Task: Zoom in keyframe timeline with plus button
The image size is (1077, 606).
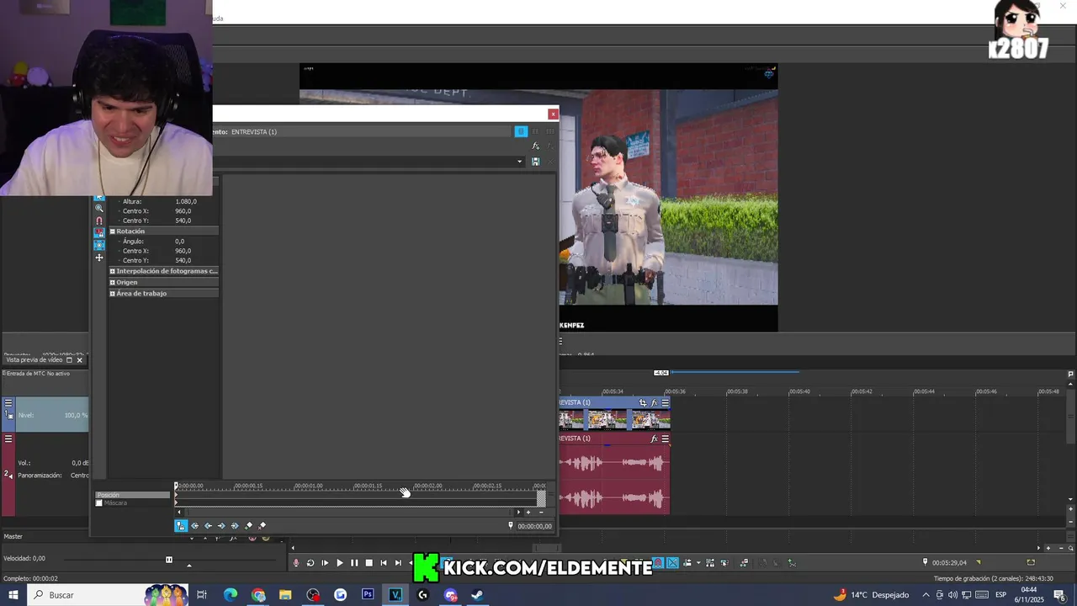Action: (x=528, y=513)
